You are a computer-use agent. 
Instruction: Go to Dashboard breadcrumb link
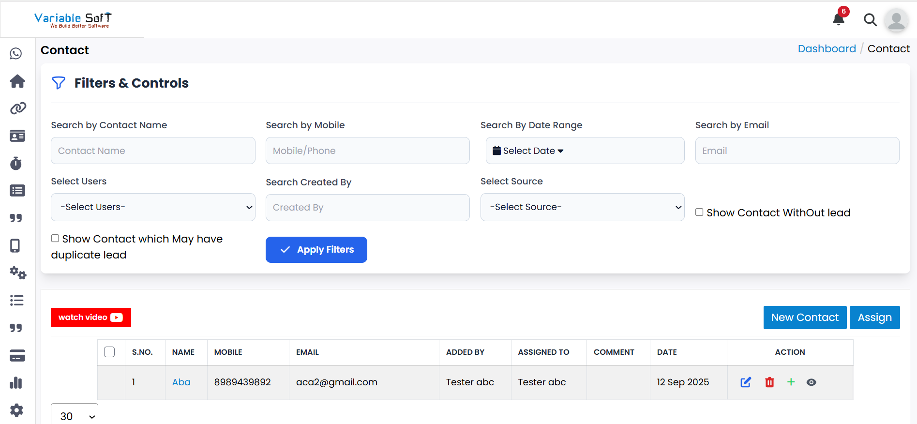pyautogui.click(x=827, y=49)
